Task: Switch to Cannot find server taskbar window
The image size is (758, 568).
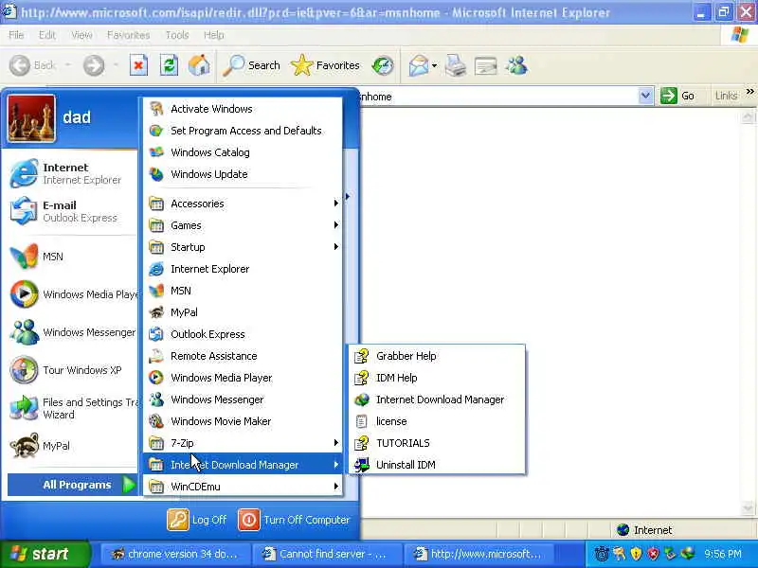Action: pyautogui.click(x=327, y=554)
